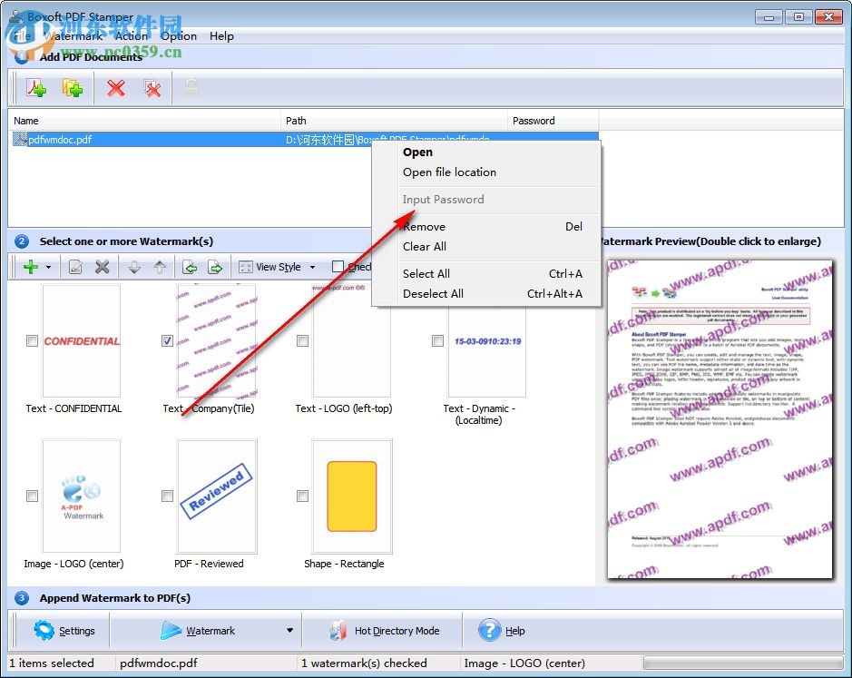Select the CONFIDENTIAL watermark thumbnail
The image size is (852, 678).
click(x=82, y=341)
